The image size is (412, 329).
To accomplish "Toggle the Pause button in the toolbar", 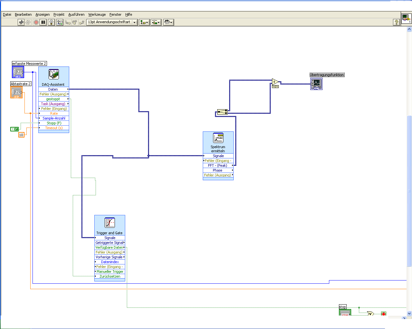I will 43,22.
